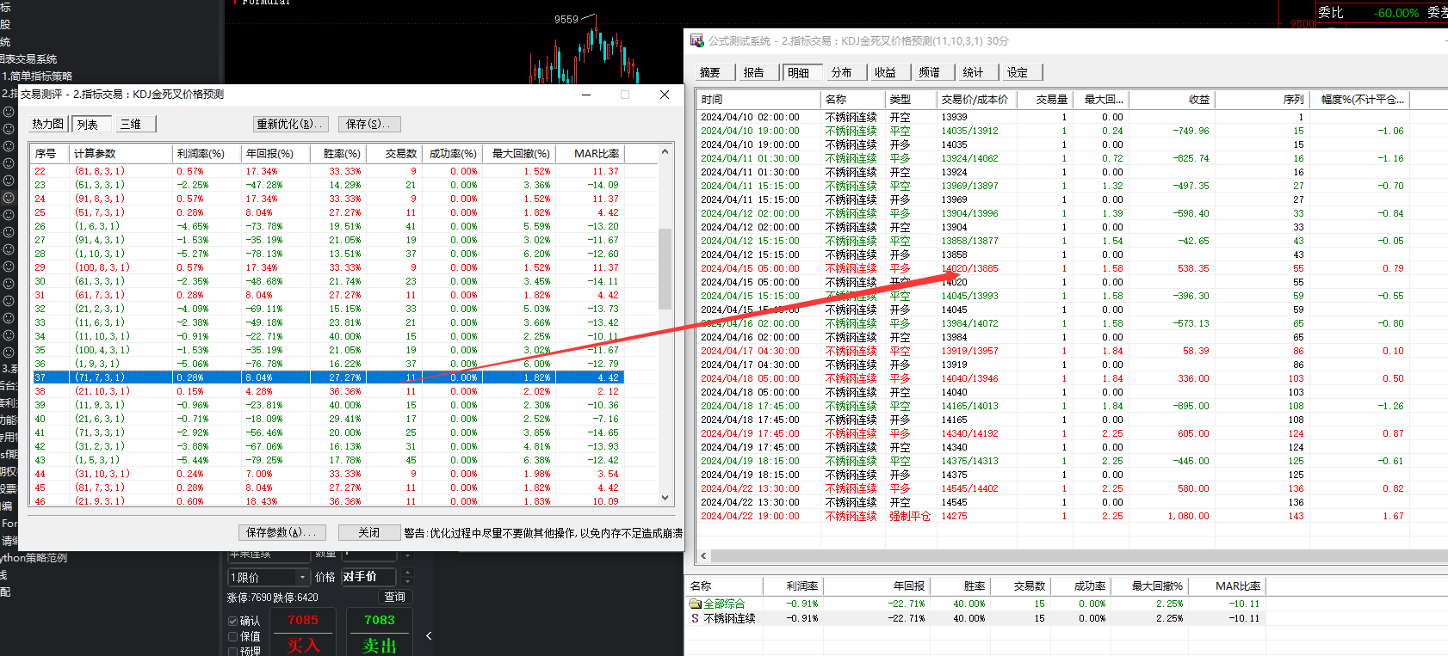Enable the 保值 checkbox
The width and height of the screenshot is (1448, 656).
point(233,636)
